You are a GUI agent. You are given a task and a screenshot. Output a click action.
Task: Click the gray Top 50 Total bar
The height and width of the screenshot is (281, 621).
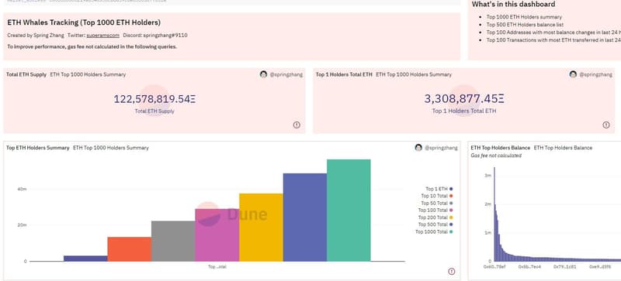pyautogui.click(x=173, y=241)
